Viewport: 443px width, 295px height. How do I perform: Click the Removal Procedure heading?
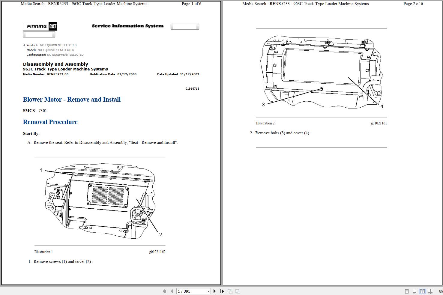pyautogui.click(x=50, y=122)
